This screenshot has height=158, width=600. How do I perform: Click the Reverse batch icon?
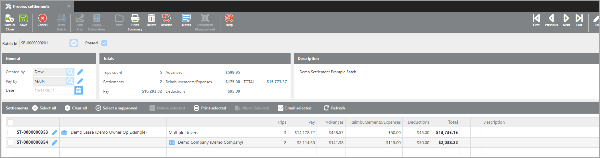(166, 19)
